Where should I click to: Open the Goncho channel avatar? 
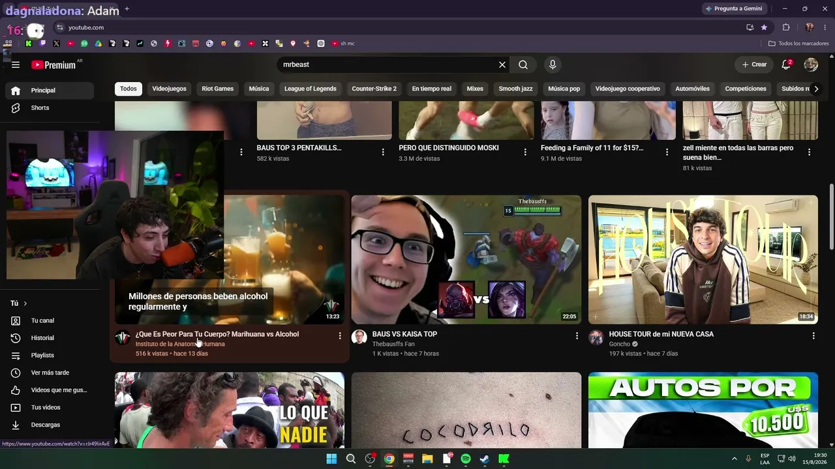(x=596, y=337)
